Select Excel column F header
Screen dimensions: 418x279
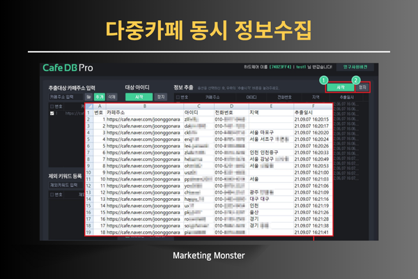click(313, 106)
